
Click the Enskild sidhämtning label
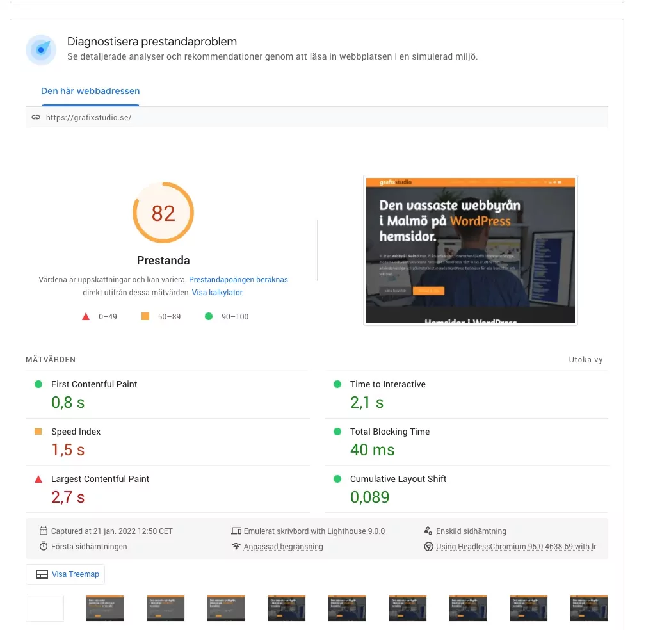tap(471, 531)
